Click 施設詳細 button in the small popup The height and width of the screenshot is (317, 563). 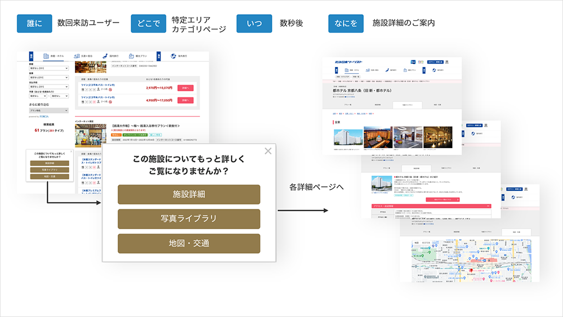pos(50,163)
